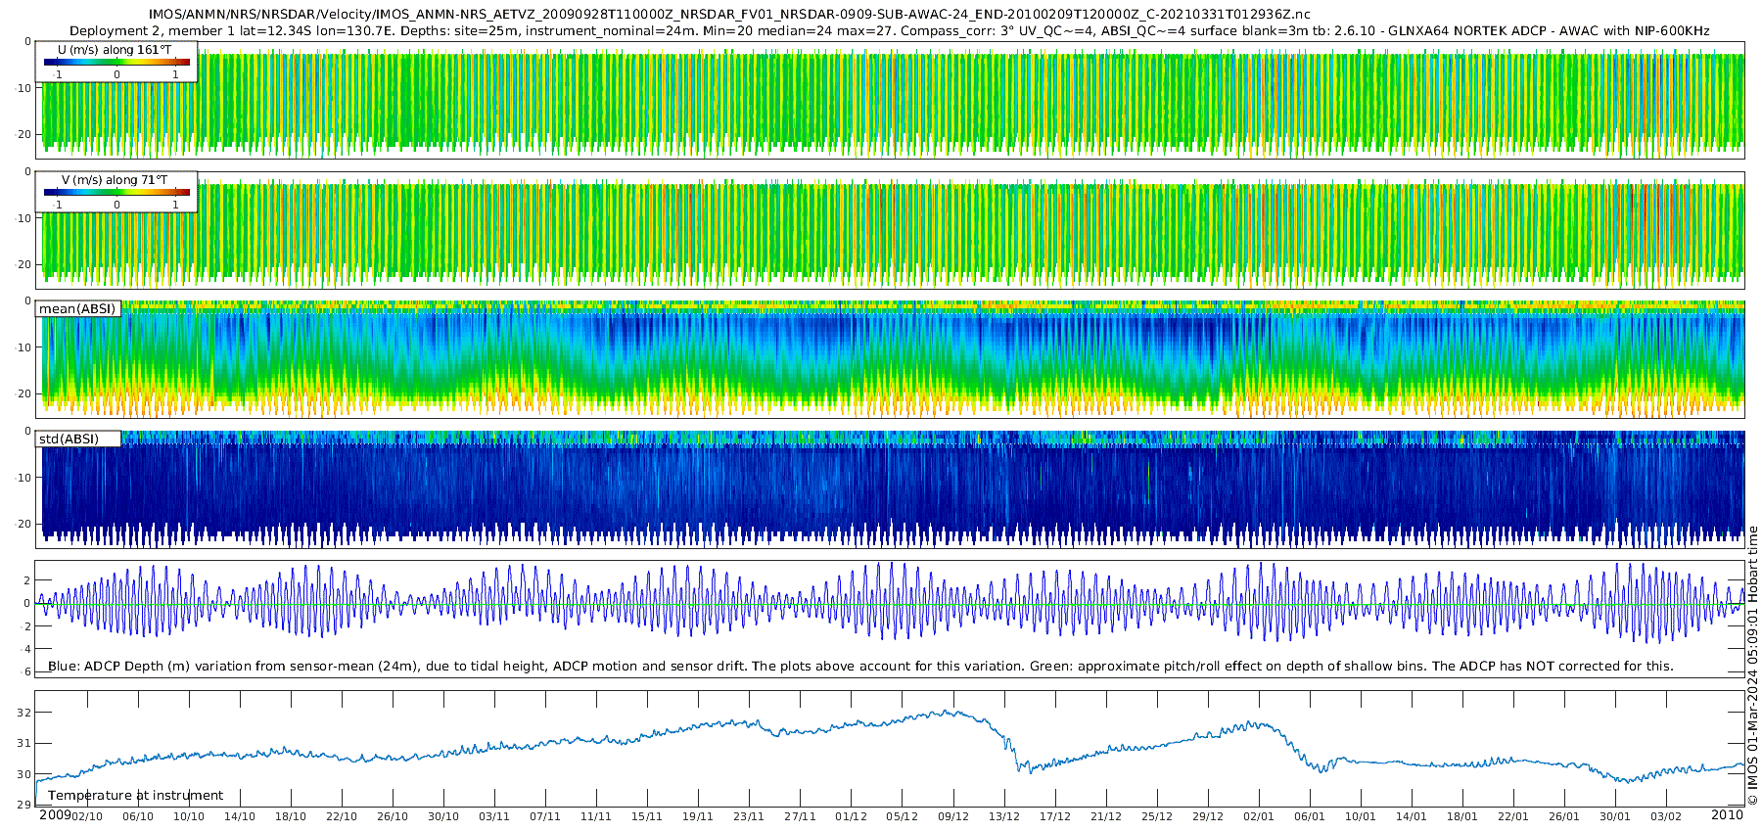
Task: Click the ADCP Depth variation description text
Action: [860, 667]
